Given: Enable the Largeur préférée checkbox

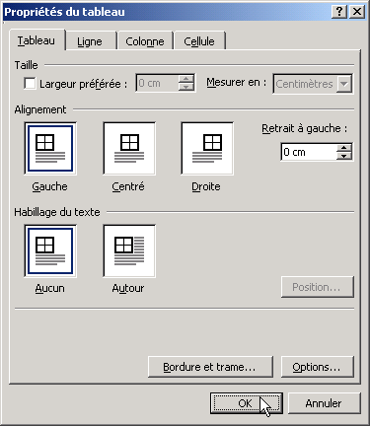Looking at the screenshot, I should 30,83.
